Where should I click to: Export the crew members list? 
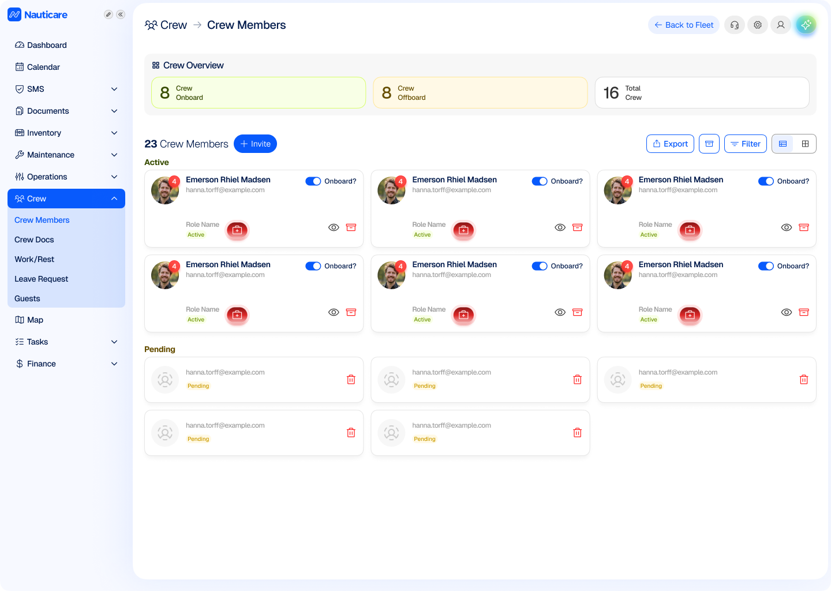[670, 144]
